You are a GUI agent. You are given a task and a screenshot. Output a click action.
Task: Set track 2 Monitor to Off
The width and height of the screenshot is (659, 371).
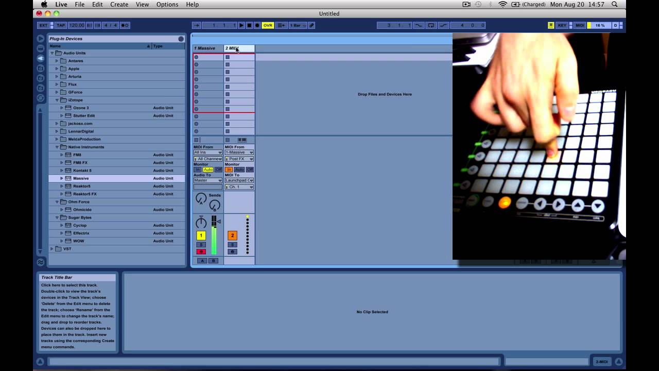pos(250,170)
